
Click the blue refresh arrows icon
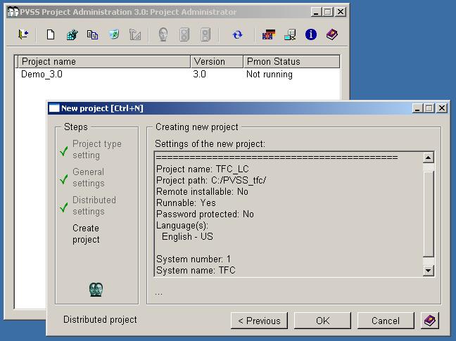click(x=238, y=35)
